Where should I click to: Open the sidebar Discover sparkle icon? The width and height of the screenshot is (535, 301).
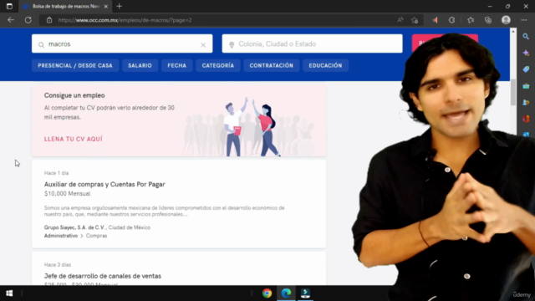point(526,53)
